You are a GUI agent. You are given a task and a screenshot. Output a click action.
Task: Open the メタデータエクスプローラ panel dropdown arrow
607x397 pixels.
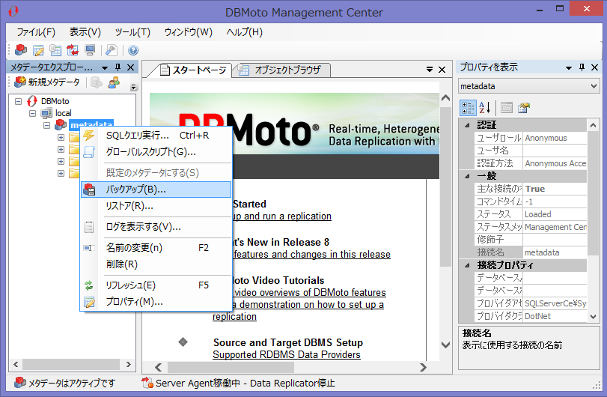[105, 67]
